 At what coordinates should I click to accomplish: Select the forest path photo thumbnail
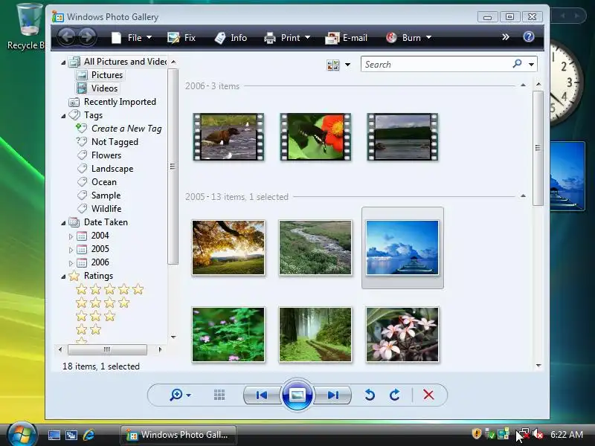(x=315, y=334)
